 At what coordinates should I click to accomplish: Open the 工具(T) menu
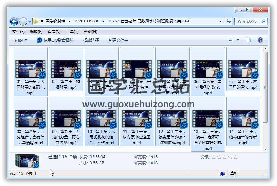[x=72, y=32]
